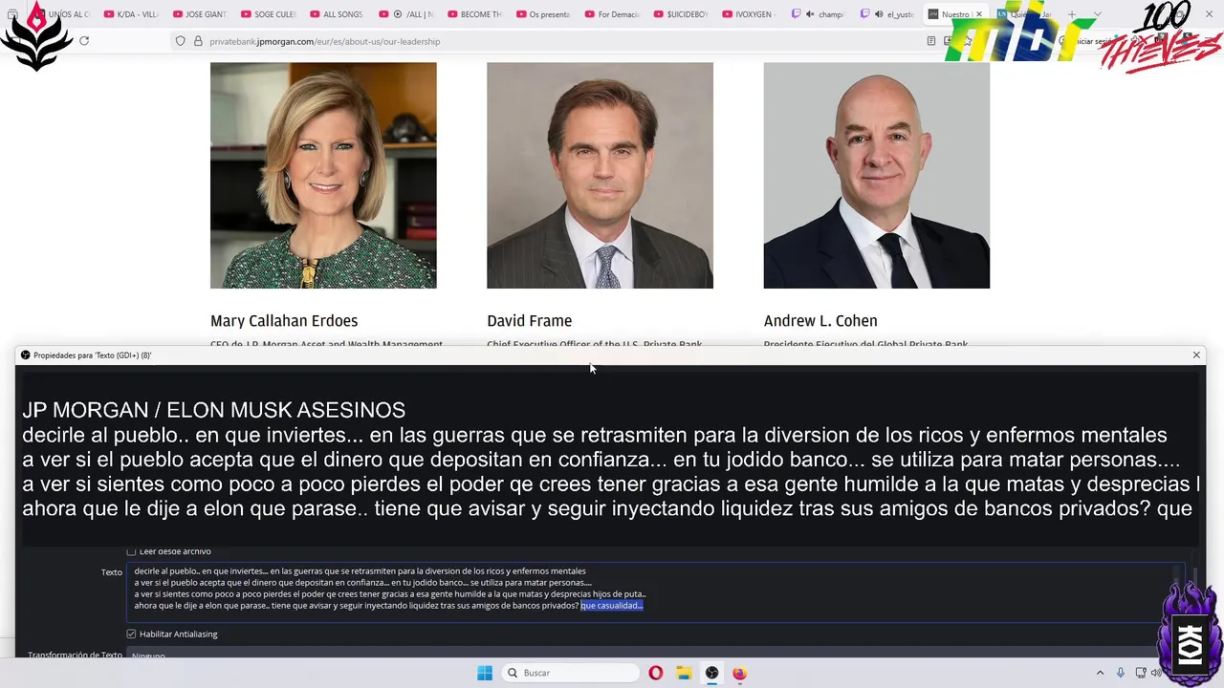Click the volume icon in system tray
Screen dimensions: 1224x688
tap(1156, 673)
